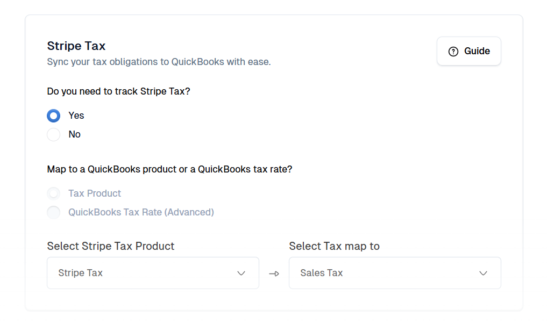Click the "Stripe Tax" section heading
The height and width of the screenshot is (324, 547).
click(76, 46)
